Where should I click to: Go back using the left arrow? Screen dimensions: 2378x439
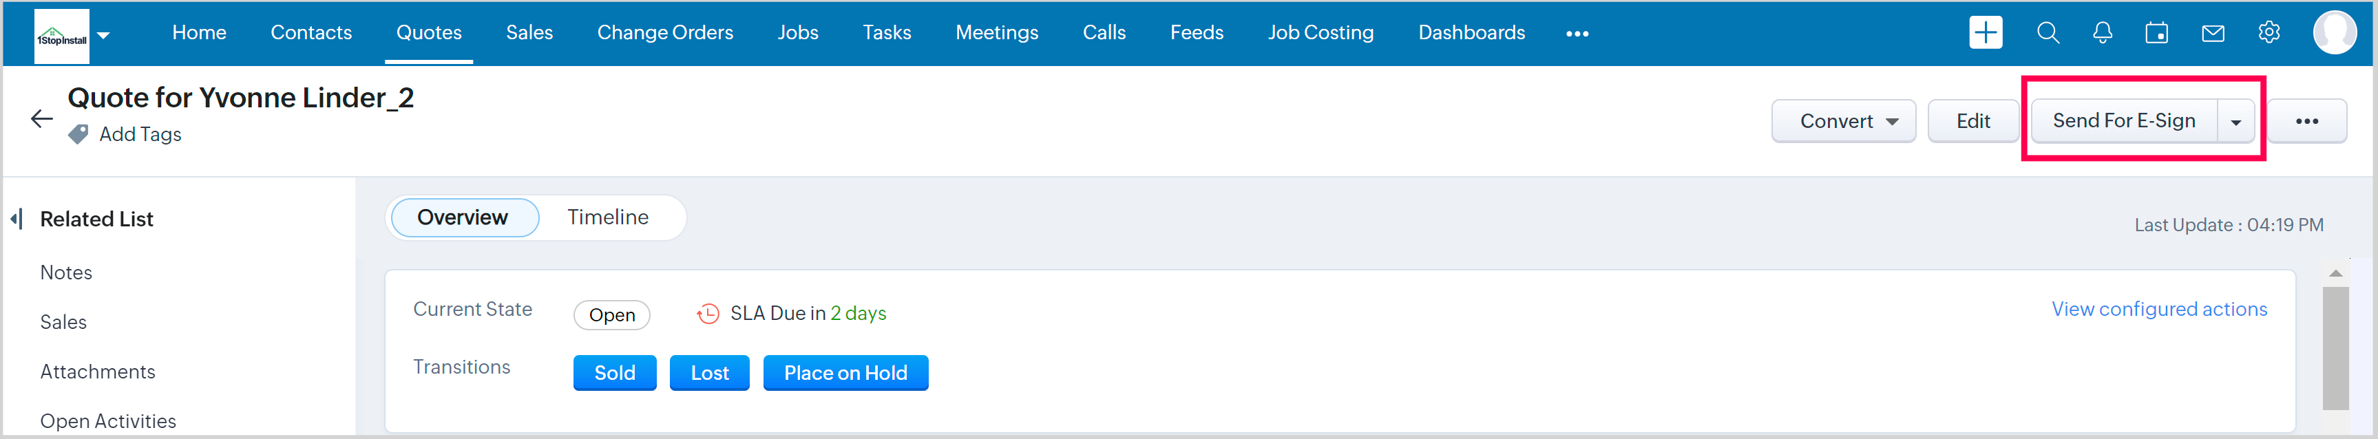[41, 119]
